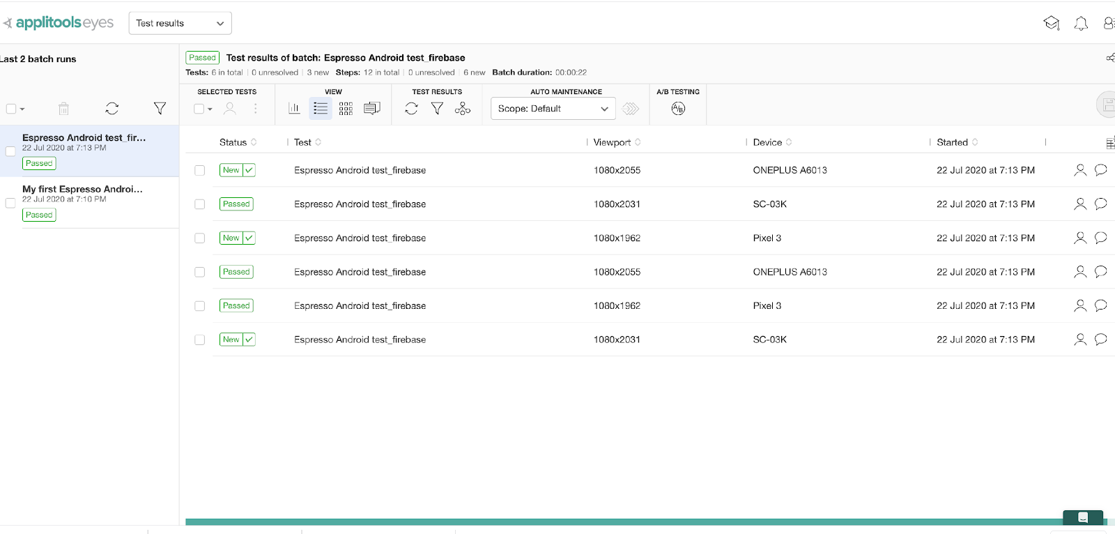This screenshot has width=1115, height=534.
Task: Click the group-by icon in Test Results
Action: point(463,108)
